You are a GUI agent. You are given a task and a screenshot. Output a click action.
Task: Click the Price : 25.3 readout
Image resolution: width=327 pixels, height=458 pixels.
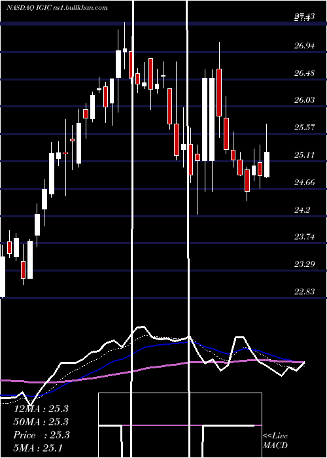point(41,435)
